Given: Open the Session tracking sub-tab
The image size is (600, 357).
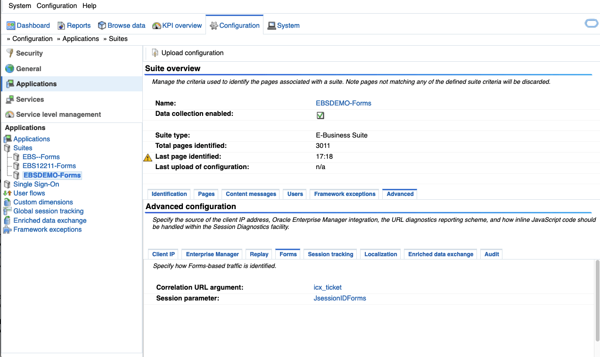Looking at the screenshot, I should tap(330, 254).
